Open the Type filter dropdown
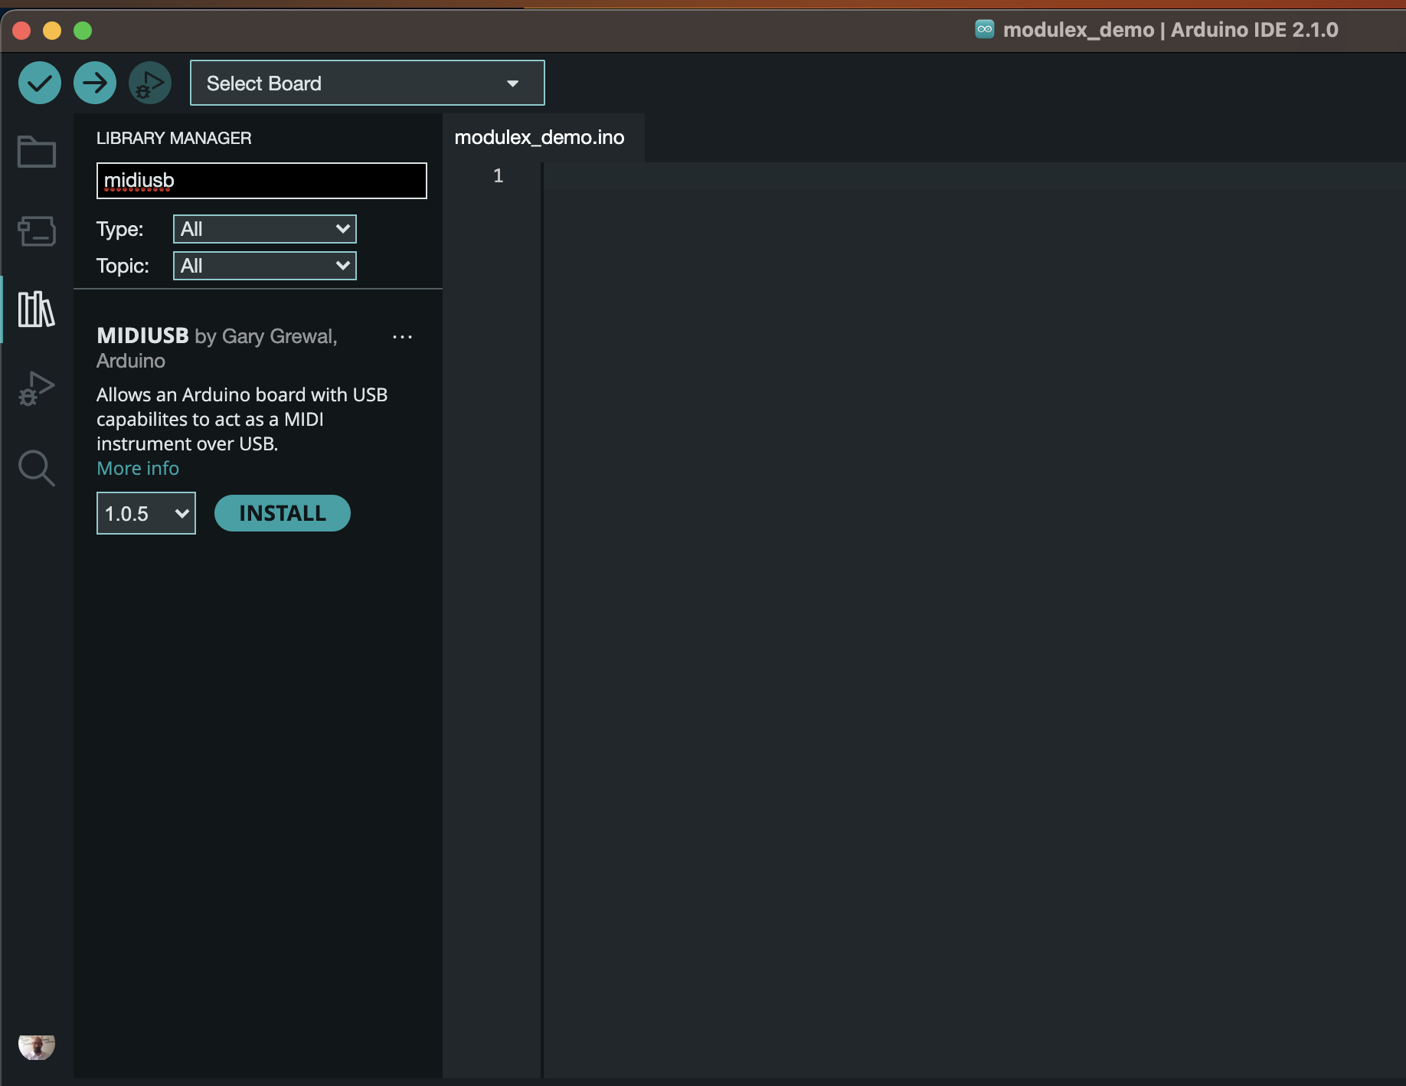 tap(263, 228)
